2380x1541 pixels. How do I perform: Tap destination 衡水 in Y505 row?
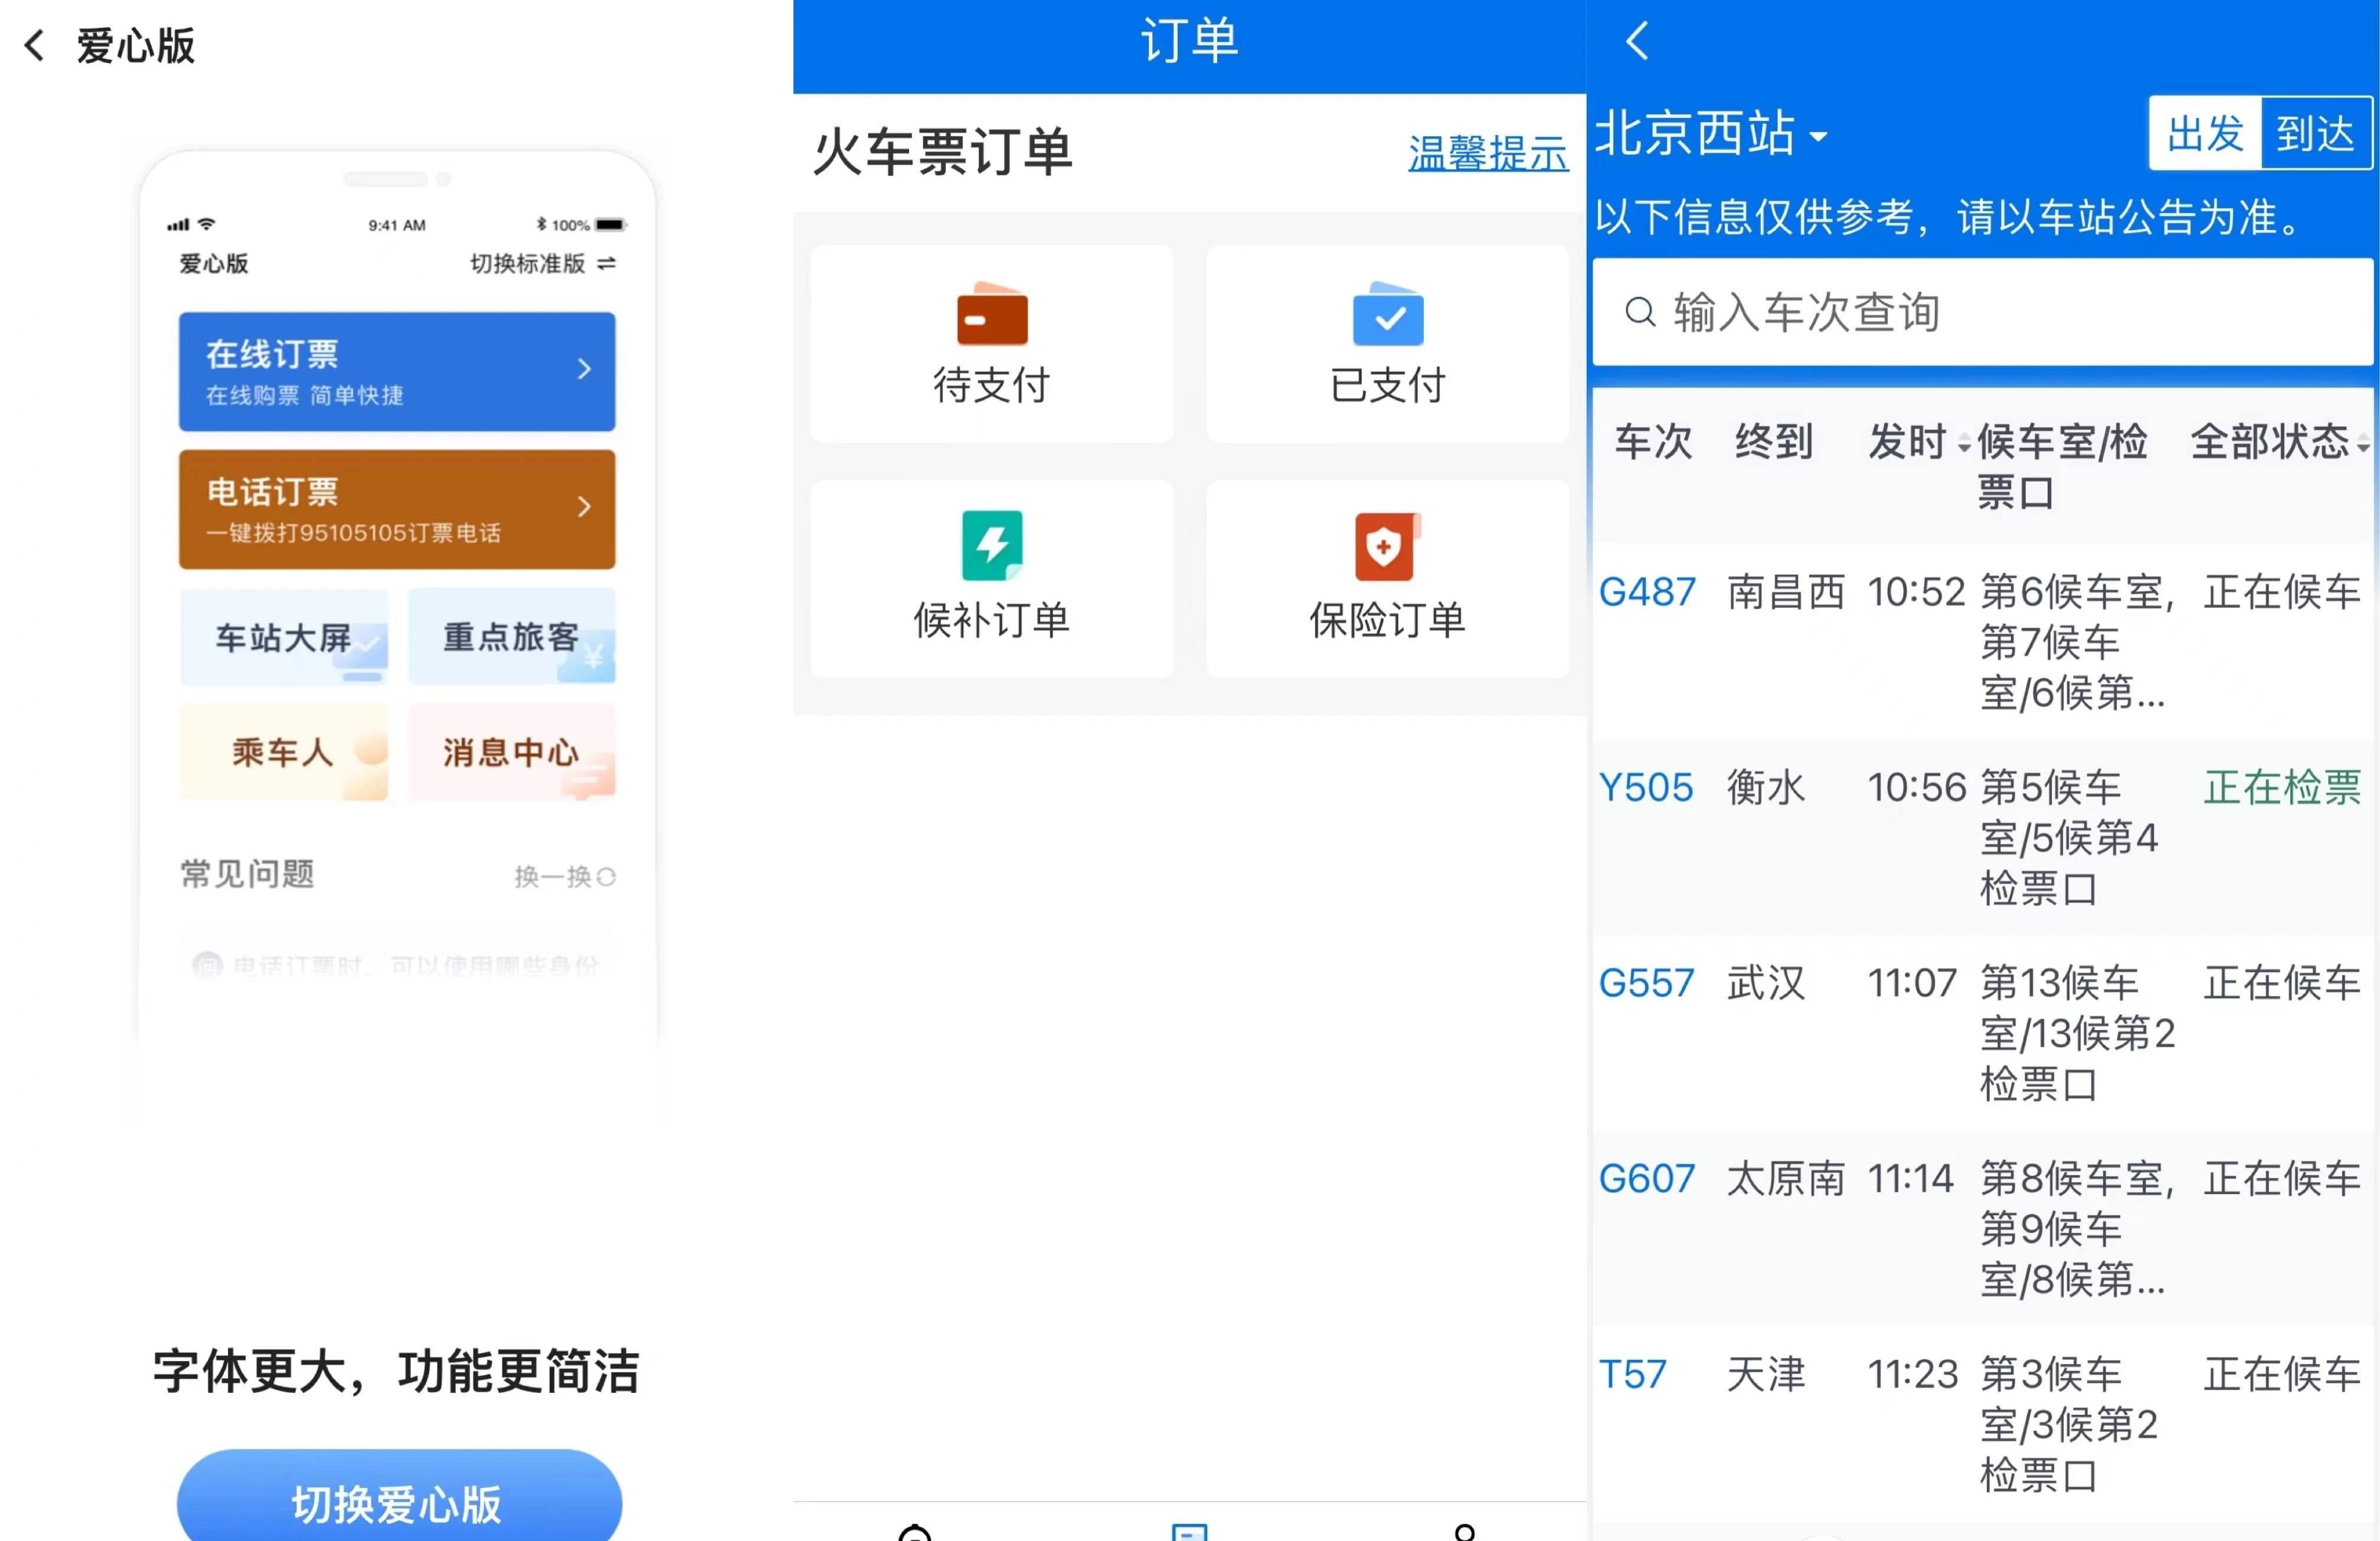pos(1766,787)
